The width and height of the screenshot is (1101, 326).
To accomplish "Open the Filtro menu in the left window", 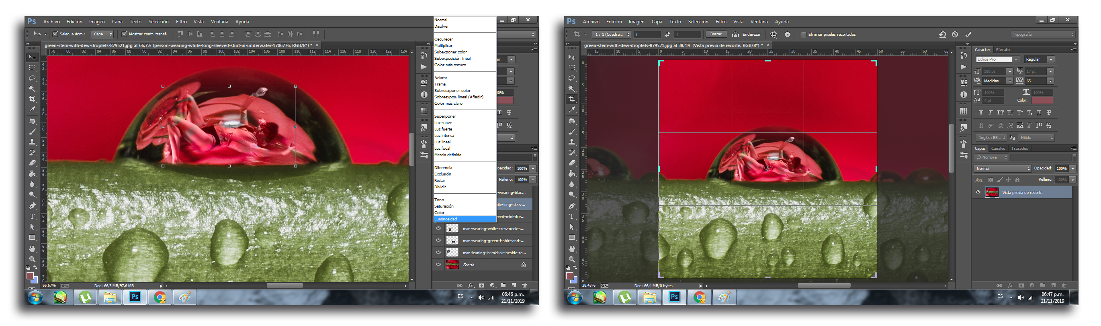I will click(x=181, y=22).
